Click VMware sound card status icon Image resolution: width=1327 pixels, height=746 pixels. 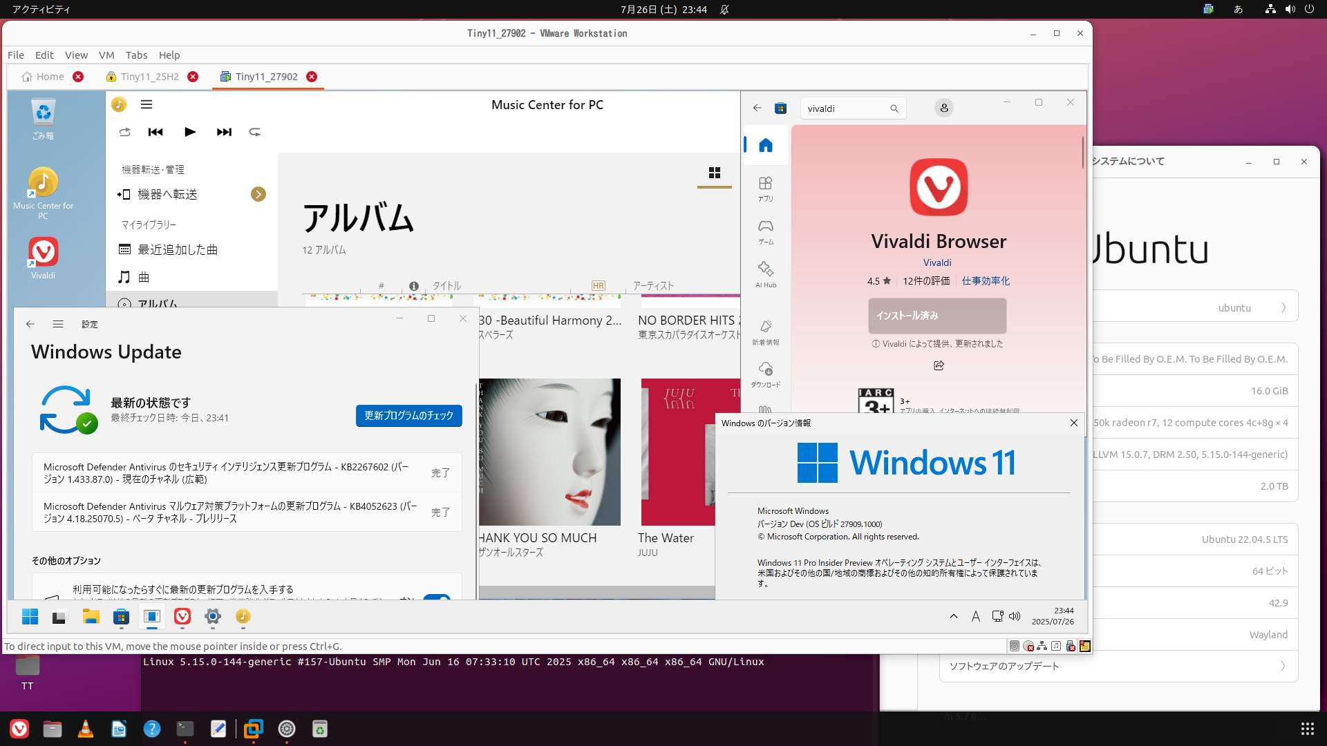[x=1056, y=646]
